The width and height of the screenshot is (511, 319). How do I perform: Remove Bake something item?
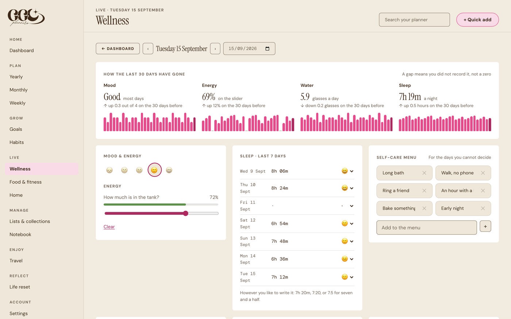424,208
